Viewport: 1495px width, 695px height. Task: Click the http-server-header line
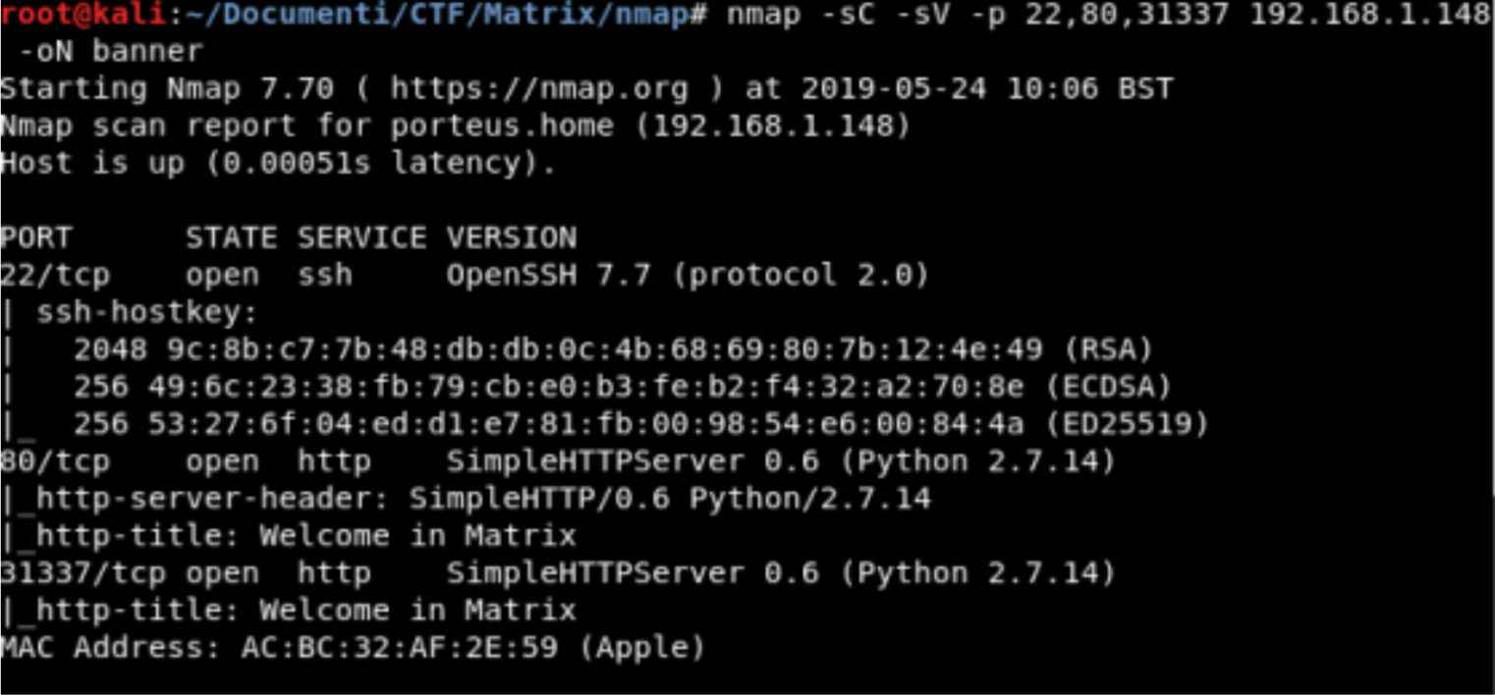(466, 500)
